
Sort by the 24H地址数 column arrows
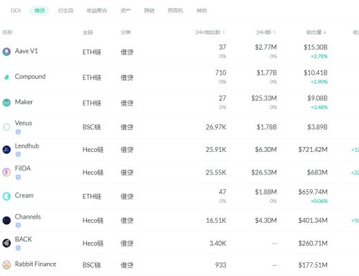224,32
